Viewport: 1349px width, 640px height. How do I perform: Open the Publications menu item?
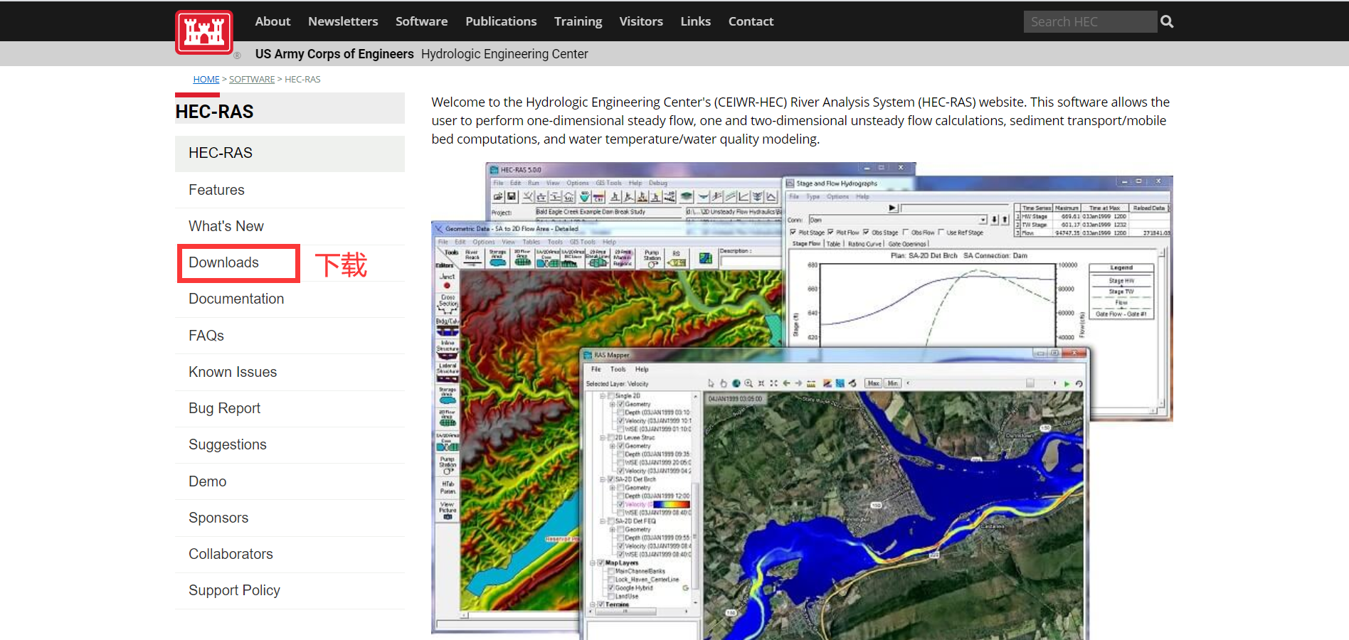[501, 21]
